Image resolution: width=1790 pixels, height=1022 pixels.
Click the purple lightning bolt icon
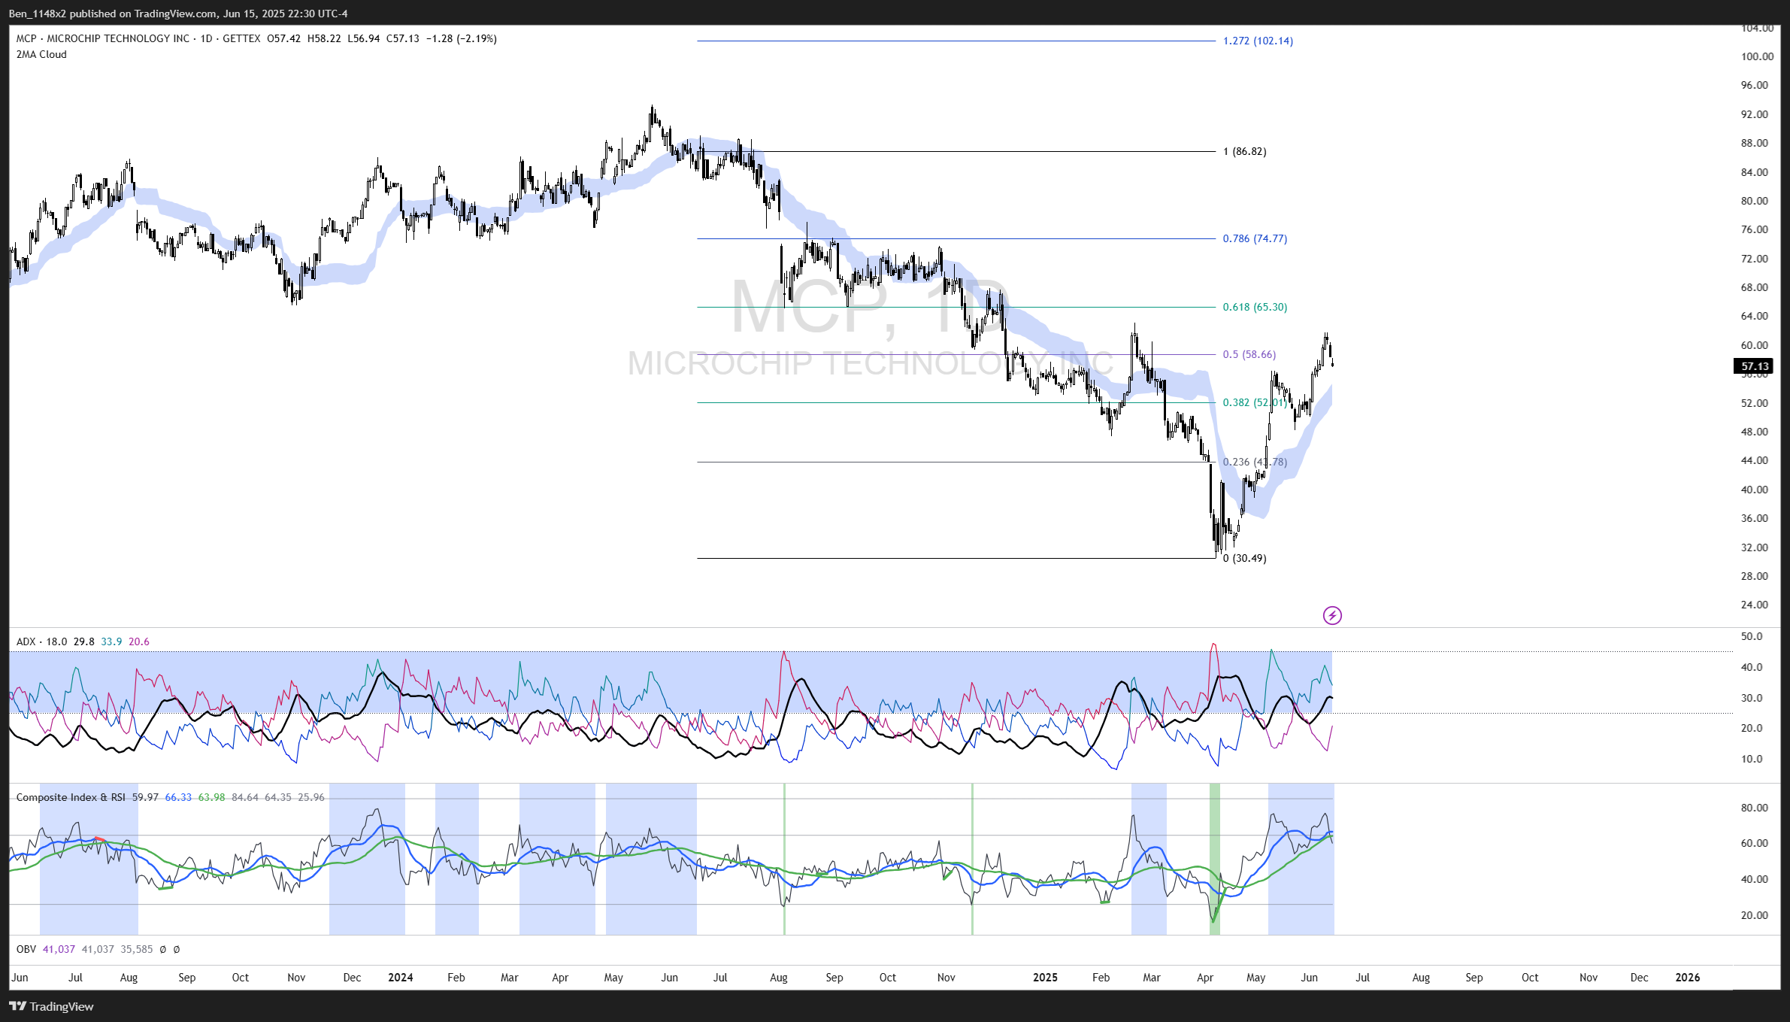coord(1332,616)
